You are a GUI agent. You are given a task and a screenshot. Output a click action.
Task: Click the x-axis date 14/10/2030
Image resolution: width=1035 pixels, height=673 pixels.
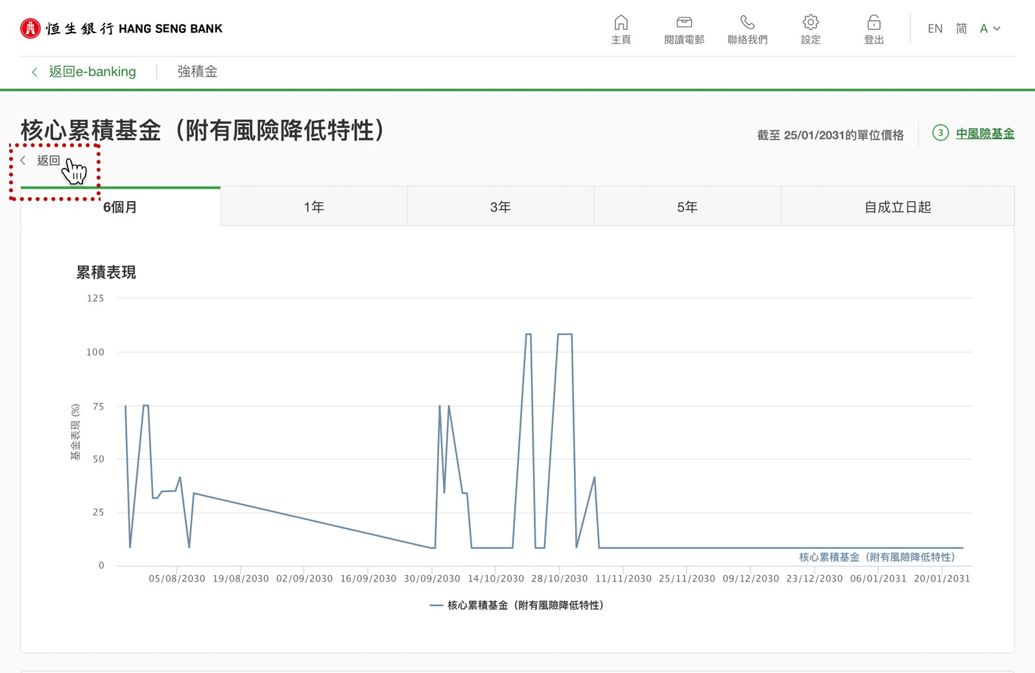pos(495,578)
